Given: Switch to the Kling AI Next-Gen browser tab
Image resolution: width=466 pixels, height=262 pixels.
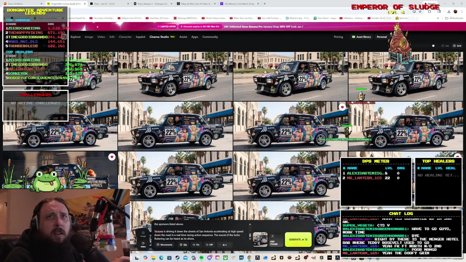Looking at the screenshot, I should (196, 4).
